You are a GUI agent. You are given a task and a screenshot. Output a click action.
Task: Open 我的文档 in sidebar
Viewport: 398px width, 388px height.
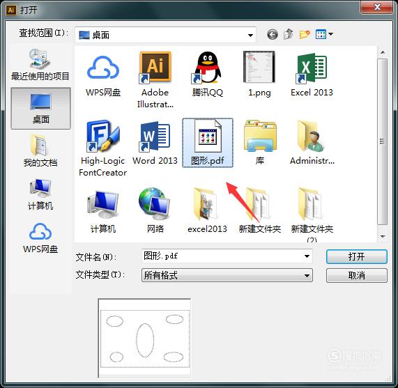pos(40,150)
